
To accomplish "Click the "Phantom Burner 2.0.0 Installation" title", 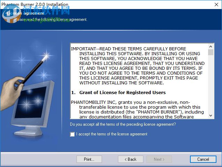I will [35, 5].
